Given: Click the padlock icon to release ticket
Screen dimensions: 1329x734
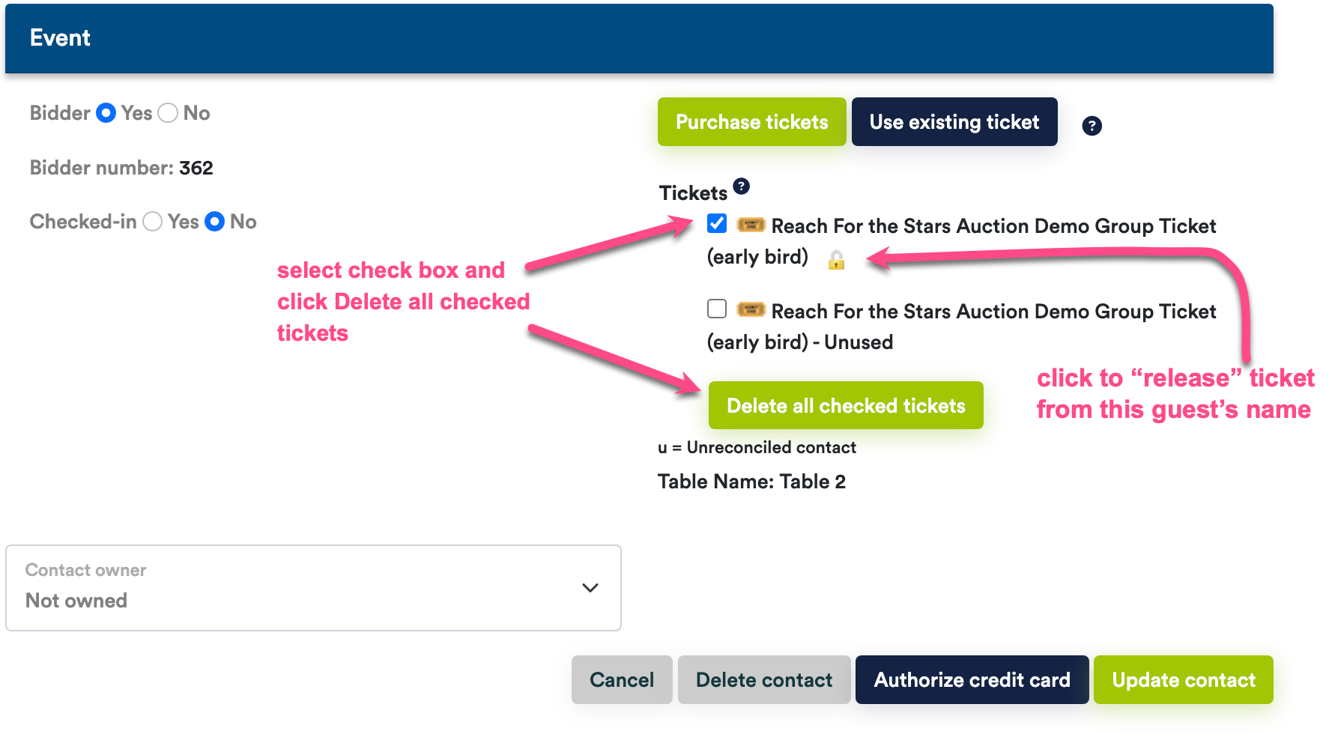Looking at the screenshot, I should (x=836, y=260).
